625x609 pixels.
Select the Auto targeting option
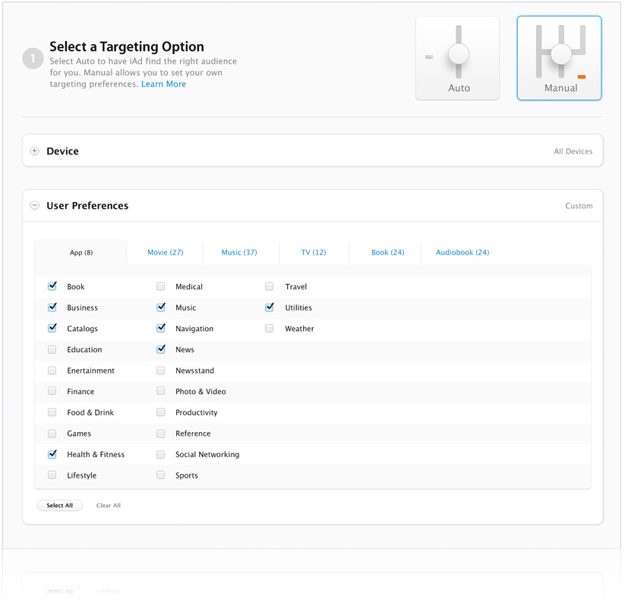tap(457, 58)
